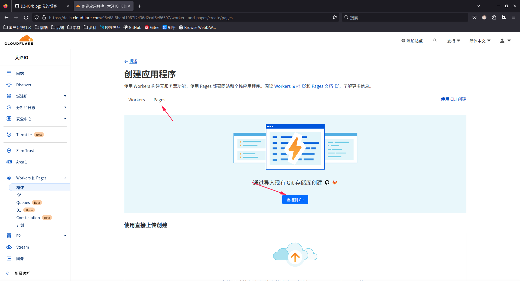Viewport: 520px width, 281px height.
Task: Click the 图像 picture icon
Action: click(x=9, y=259)
